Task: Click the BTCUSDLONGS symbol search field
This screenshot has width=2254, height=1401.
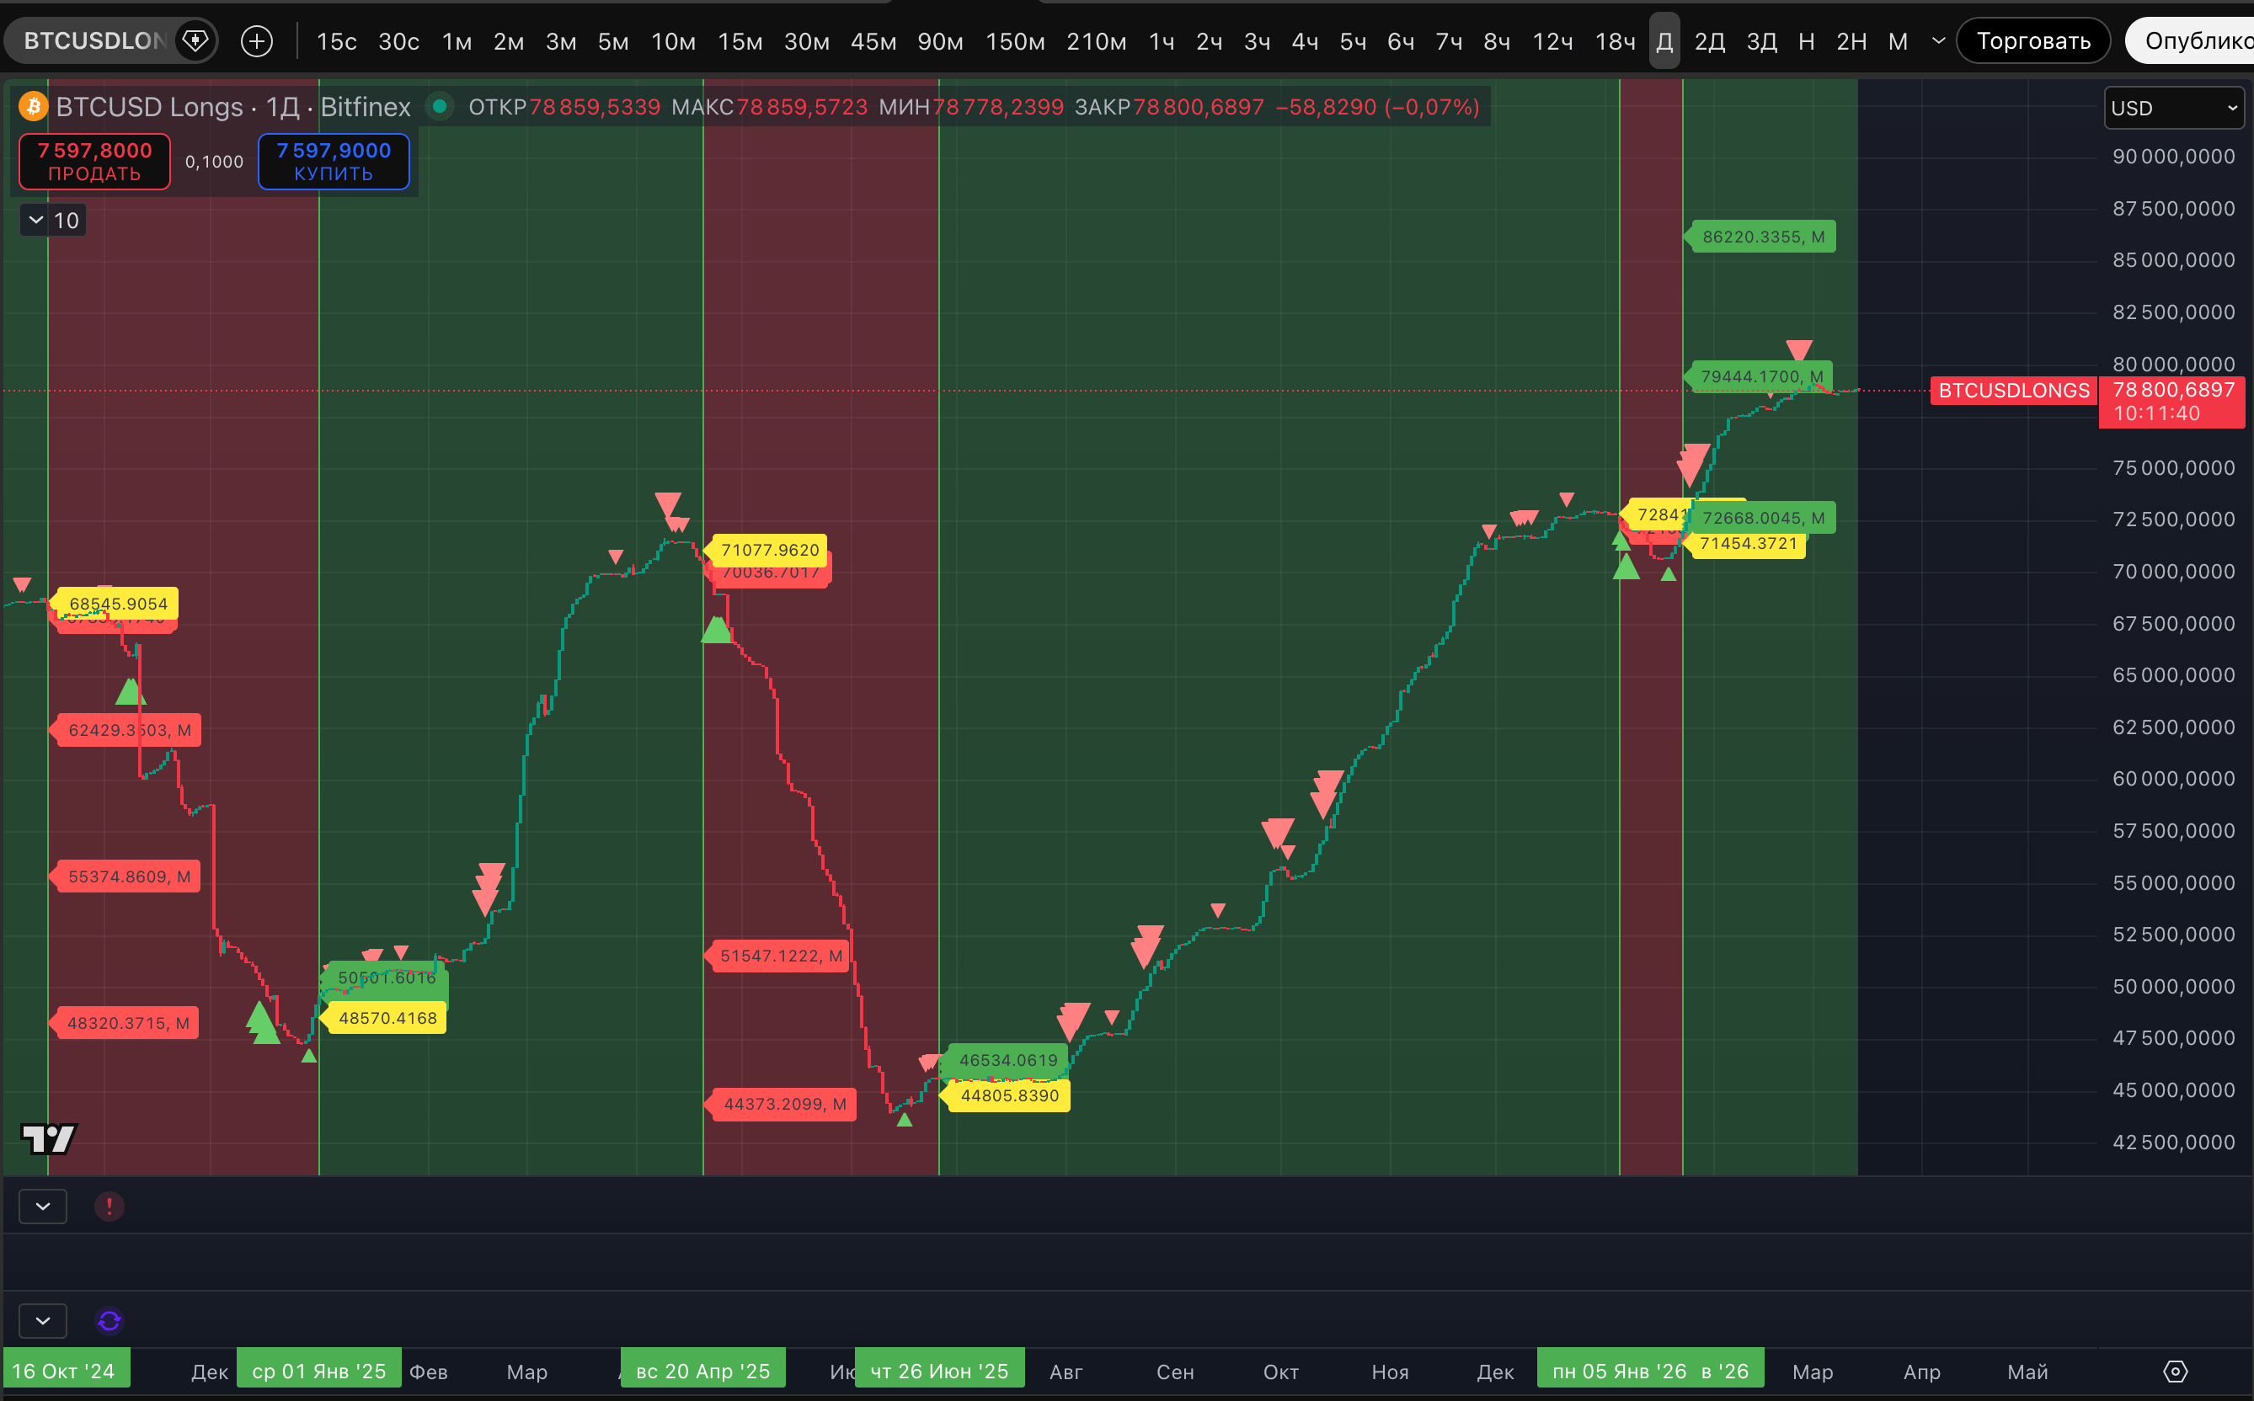Action: pyautogui.click(x=93, y=40)
